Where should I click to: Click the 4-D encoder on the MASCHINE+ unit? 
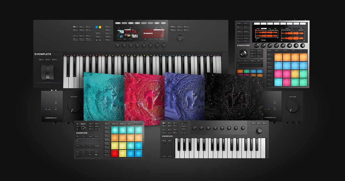click(x=243, y=53)
